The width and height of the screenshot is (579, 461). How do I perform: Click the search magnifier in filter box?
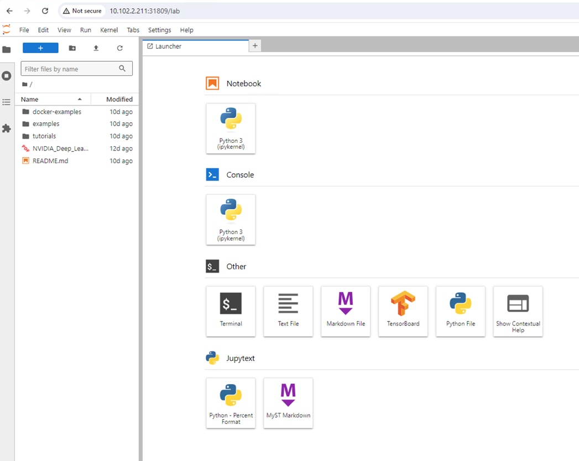(122, 69)
